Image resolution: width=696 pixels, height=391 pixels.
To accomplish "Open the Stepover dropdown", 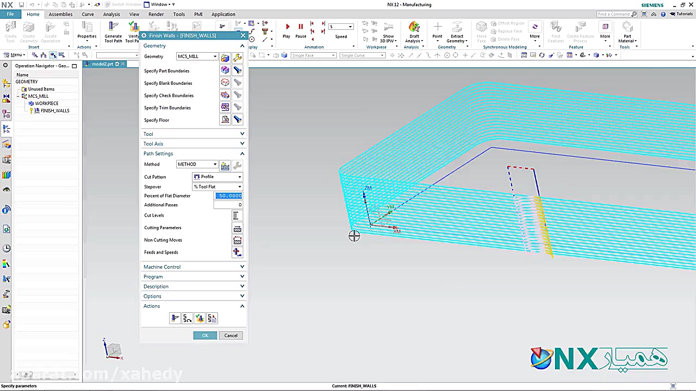I will tap(217, 187).
